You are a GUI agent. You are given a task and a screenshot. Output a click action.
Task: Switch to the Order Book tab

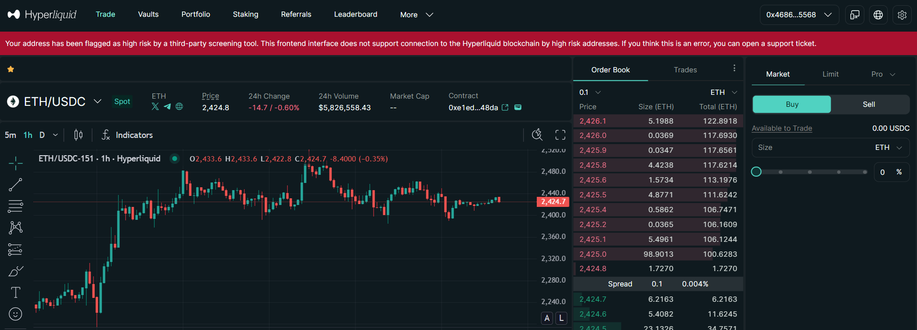(611, 70)
